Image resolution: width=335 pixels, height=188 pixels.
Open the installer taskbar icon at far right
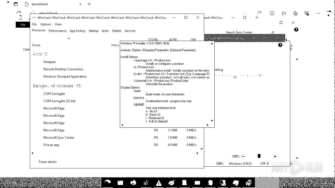click(248, 183)
